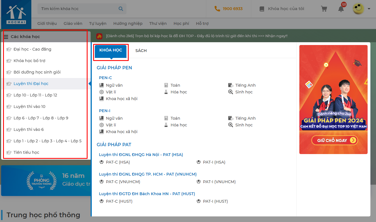The image size is (376, 222).
Task: Click the fire icon in the announcement bar
Action: tap(99, 36)
